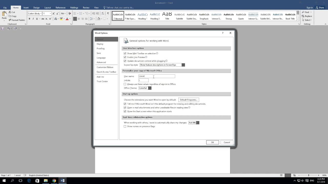This screenshot has width=328, height=184.
Task: Click the Decrease Indent icon
Action: coord(94,14)
